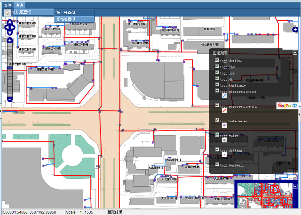Click the zoom bar track below handle
Viewport: 301px width, 215px height.
tap(10, 83)
